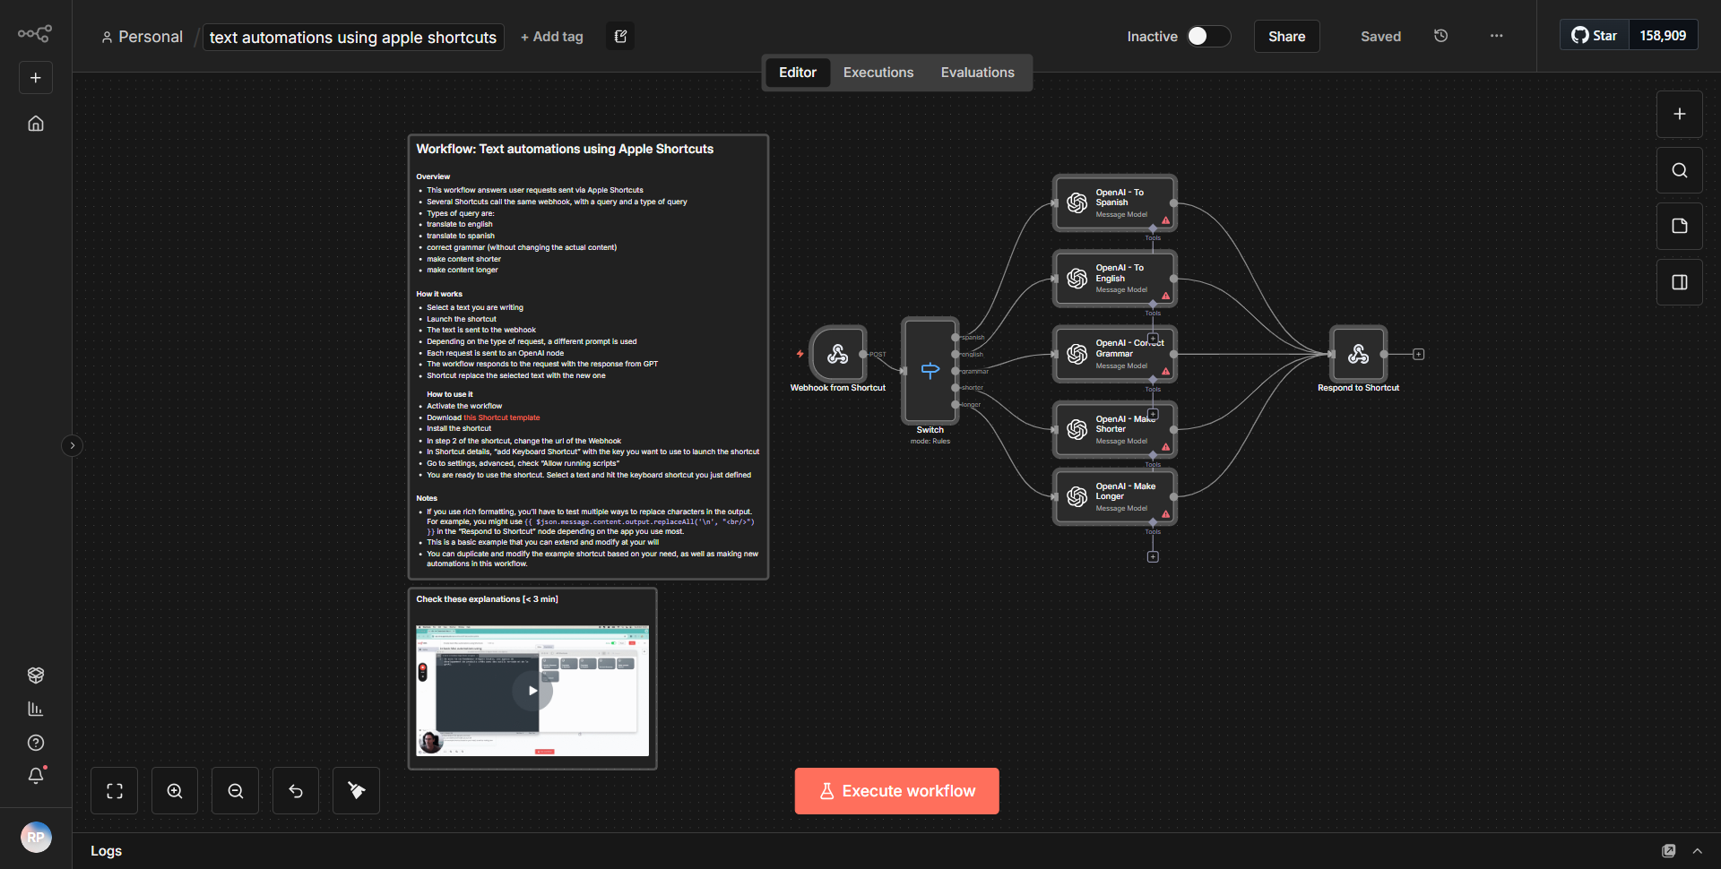
Task: Switch to the Evaluations tab
Action: coord(977,73)
